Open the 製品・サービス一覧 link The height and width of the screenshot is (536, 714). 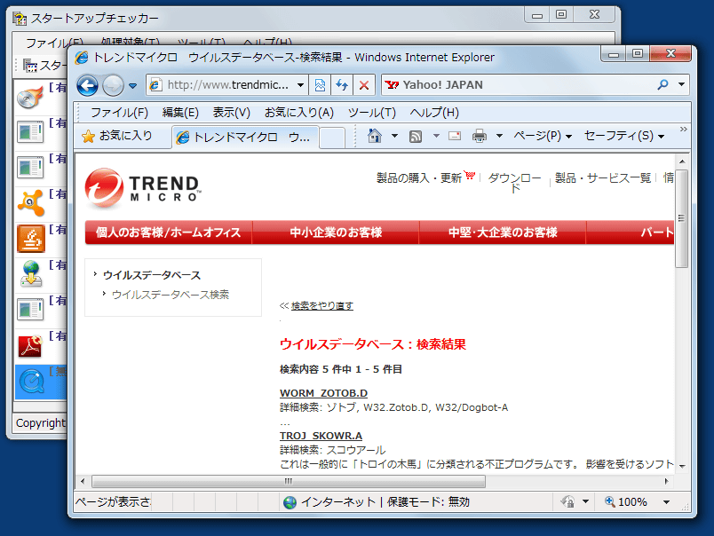pyautogui.click(x=603, y=177)
